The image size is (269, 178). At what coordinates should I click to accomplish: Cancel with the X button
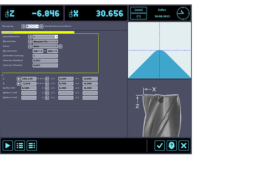click(184, 146)
